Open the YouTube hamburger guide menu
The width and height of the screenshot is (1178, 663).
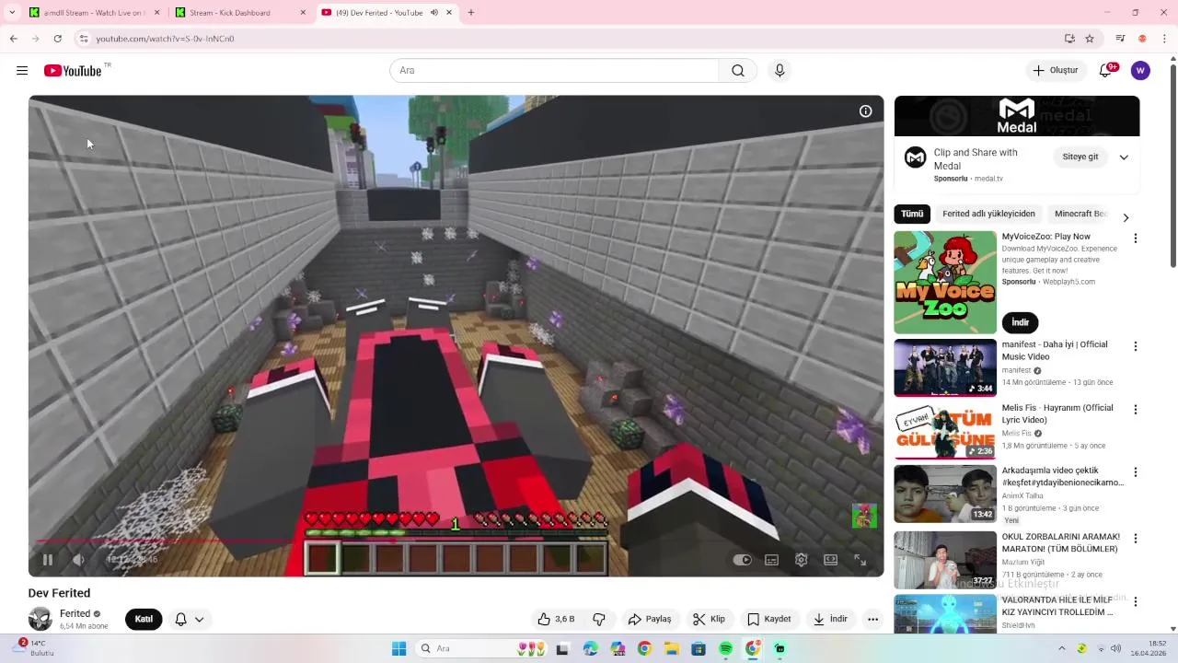click(22, 71)
